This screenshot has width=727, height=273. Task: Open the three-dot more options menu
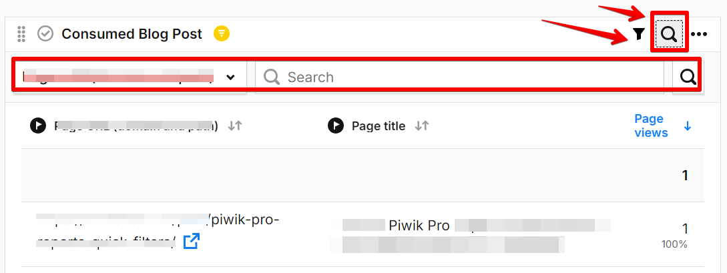point(699,34)
